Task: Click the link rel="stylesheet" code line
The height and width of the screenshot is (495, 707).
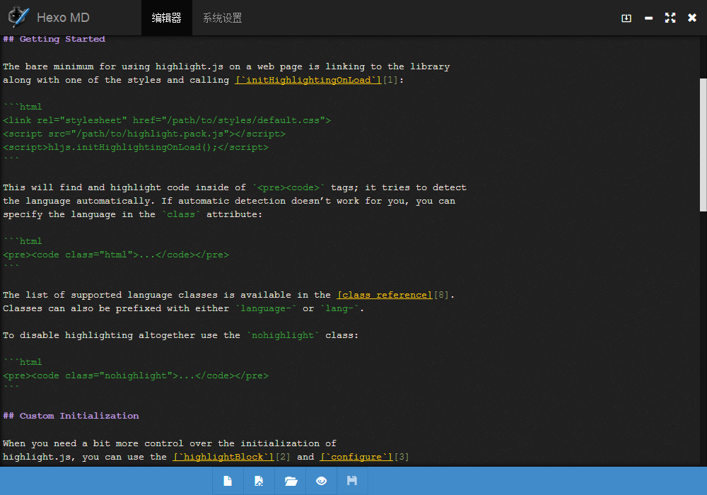Action: click(167, 120)
